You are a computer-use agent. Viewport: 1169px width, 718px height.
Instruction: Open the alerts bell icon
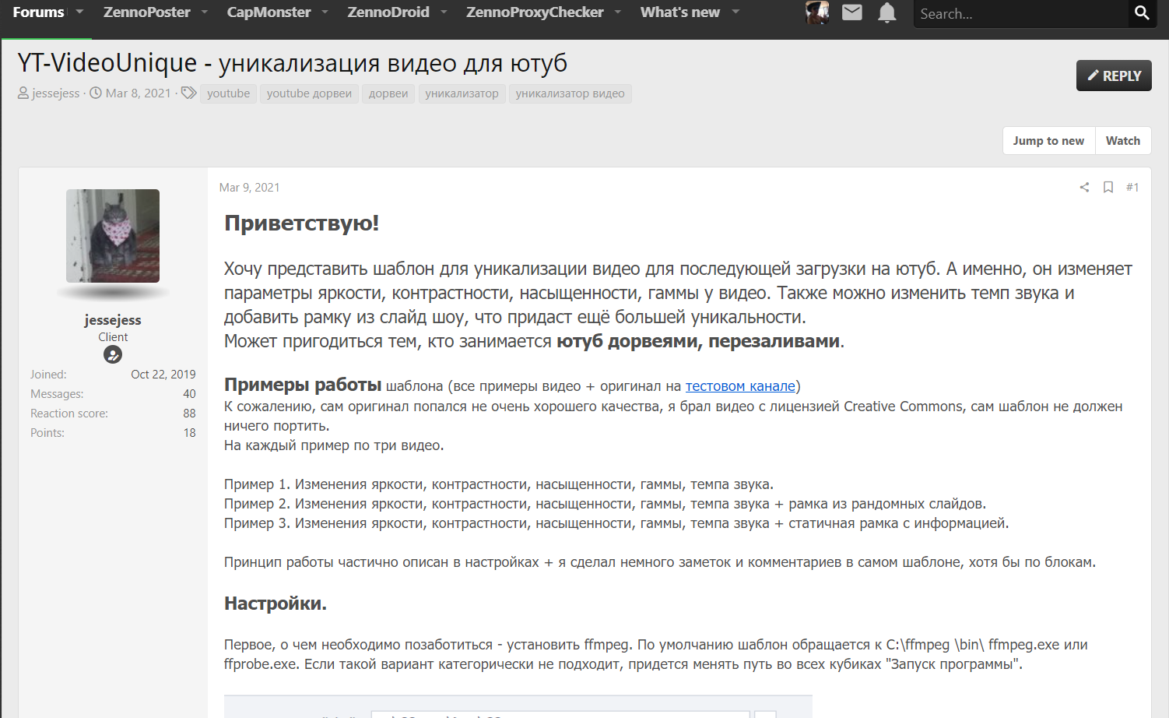(887, 12)
